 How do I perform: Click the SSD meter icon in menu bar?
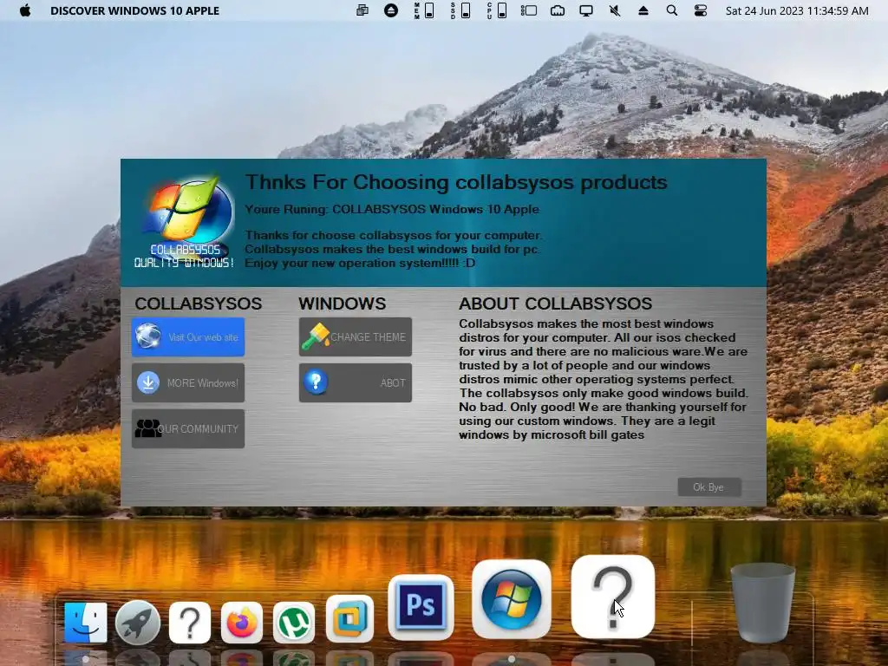460,10
